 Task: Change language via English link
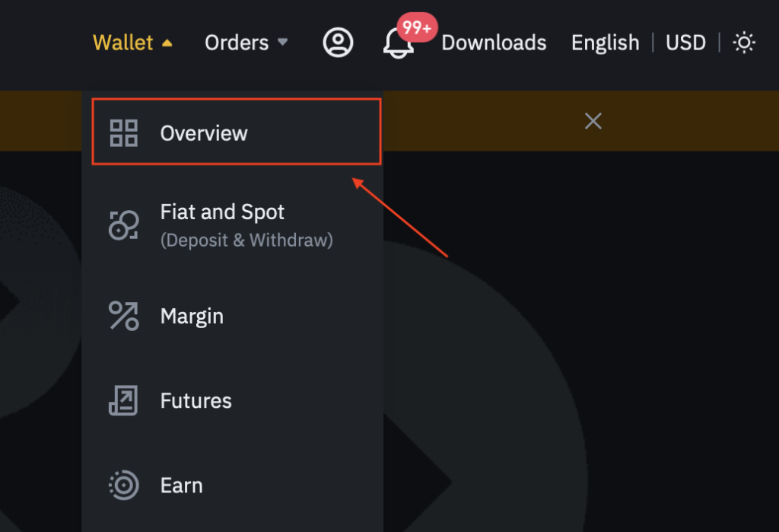tap(605, 43)
